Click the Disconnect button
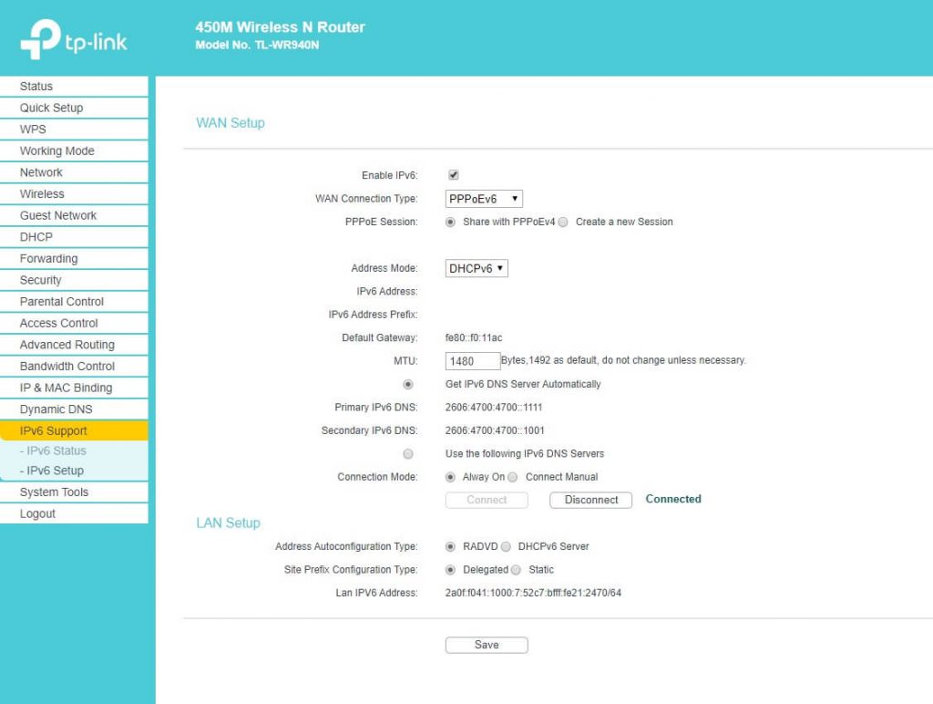 (590, 499)
